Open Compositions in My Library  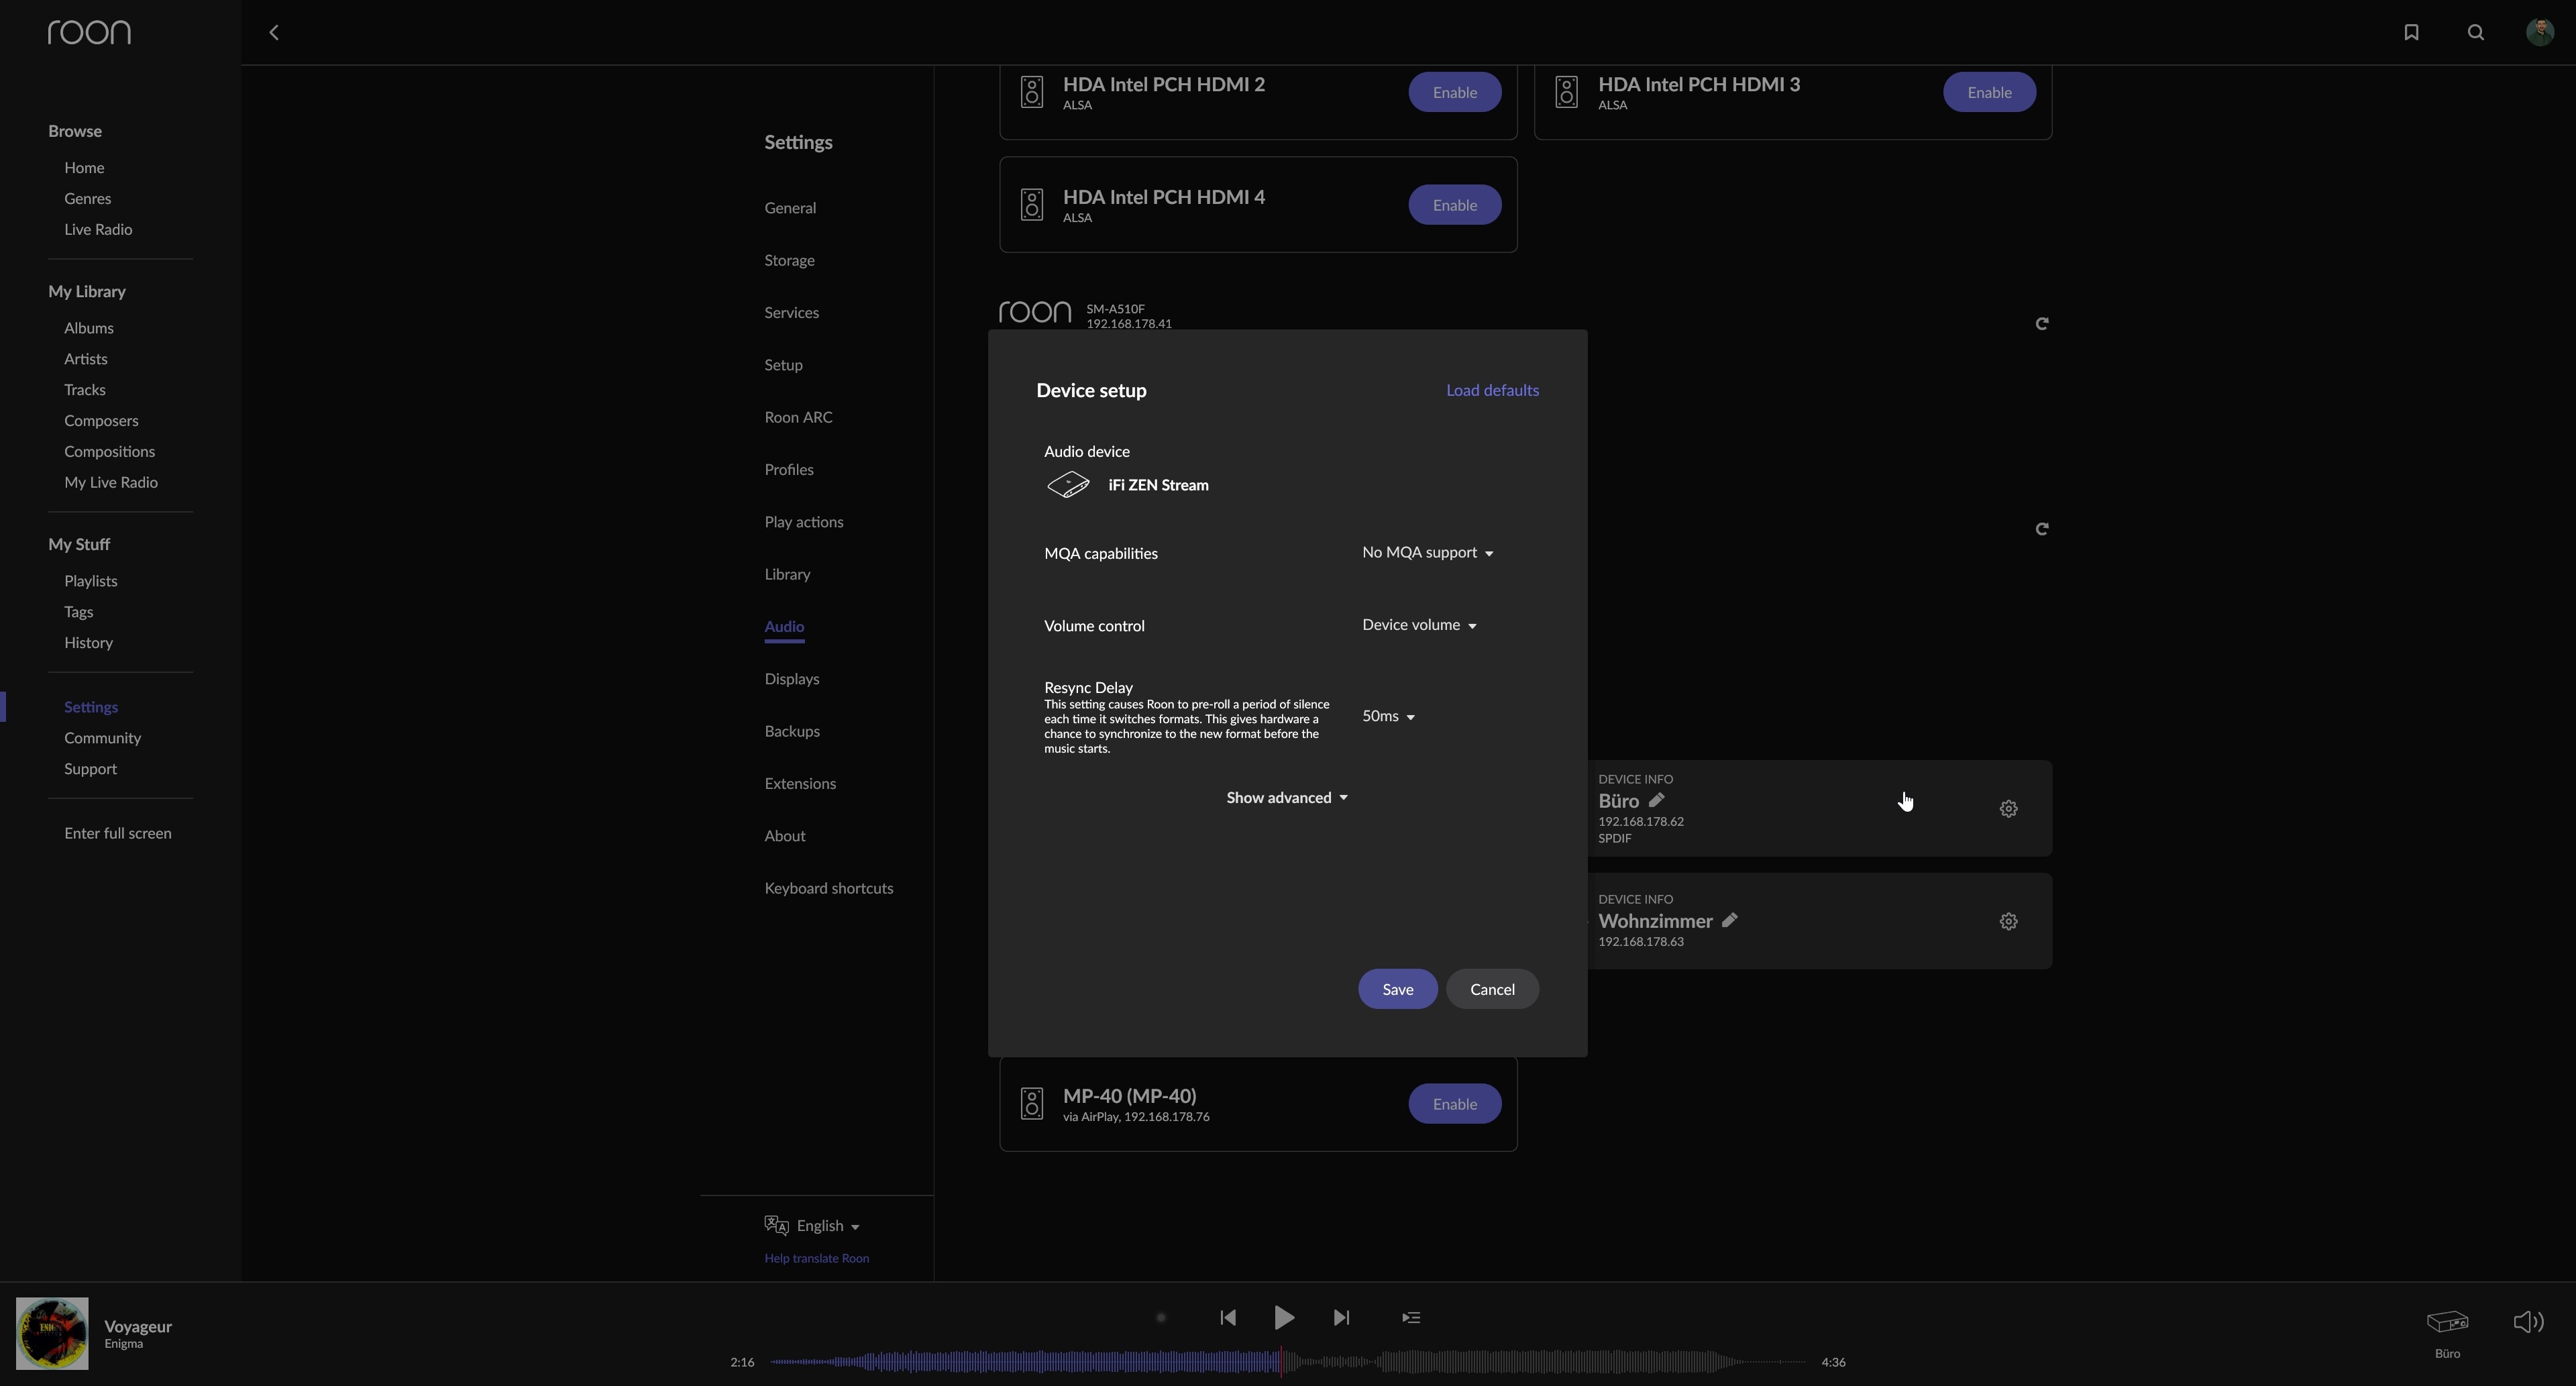click(x=109, y=452)
